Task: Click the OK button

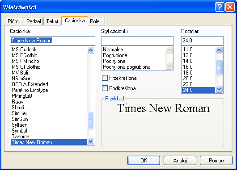Action: click(x=144, y=160)
